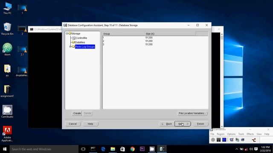Open This PC desktop icon
Viewport: 273px width, 153px height.
7,8
